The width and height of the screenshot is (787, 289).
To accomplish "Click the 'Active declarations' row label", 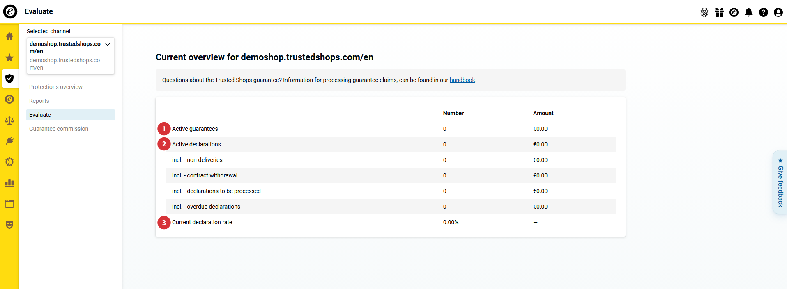I will (196, 144).
